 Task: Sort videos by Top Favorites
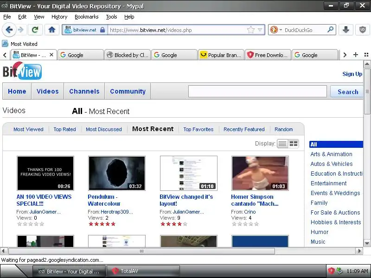click(x=198, y=129)
